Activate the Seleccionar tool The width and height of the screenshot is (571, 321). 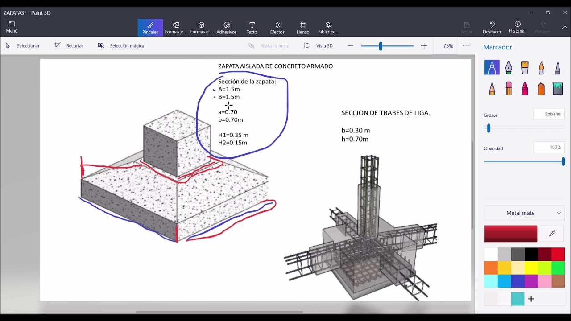click(x=23, y=46)
